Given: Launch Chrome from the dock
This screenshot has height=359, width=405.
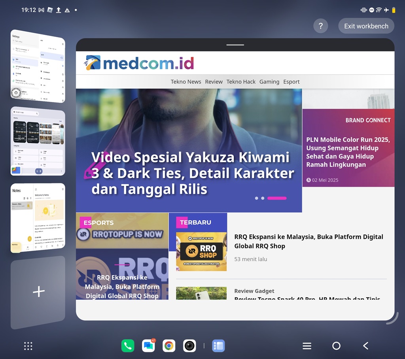Looking at the screenshot, I should click(x=168, y=346).
